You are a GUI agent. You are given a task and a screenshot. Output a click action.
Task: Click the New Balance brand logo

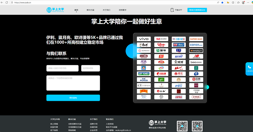[196, 56]
